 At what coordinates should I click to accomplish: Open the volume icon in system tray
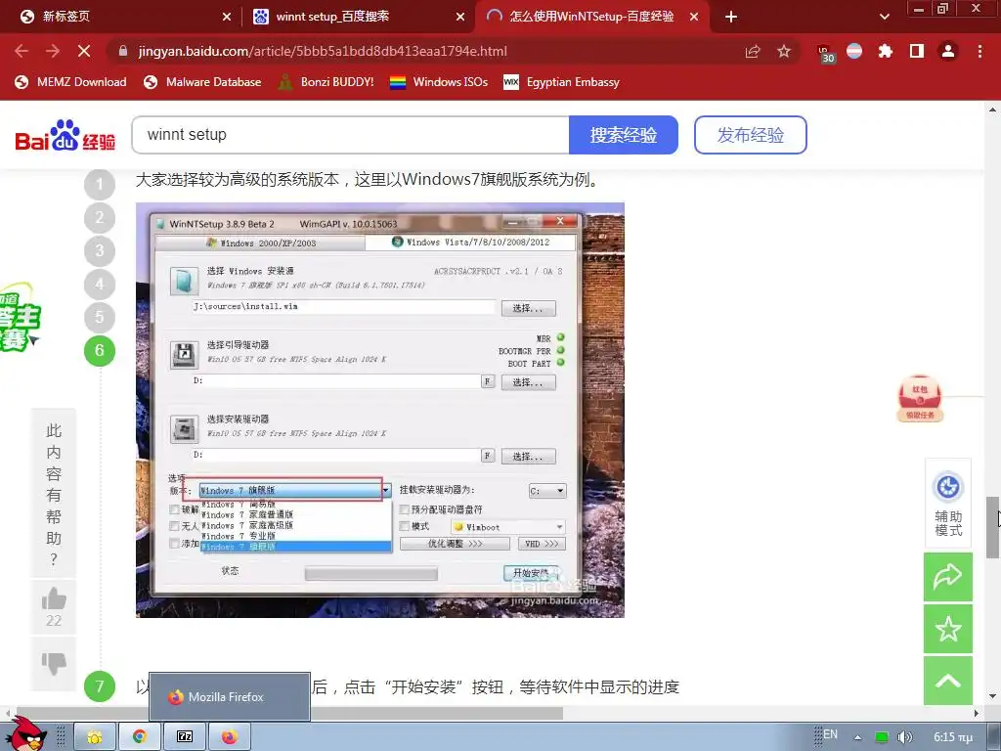tap(904, 737)
